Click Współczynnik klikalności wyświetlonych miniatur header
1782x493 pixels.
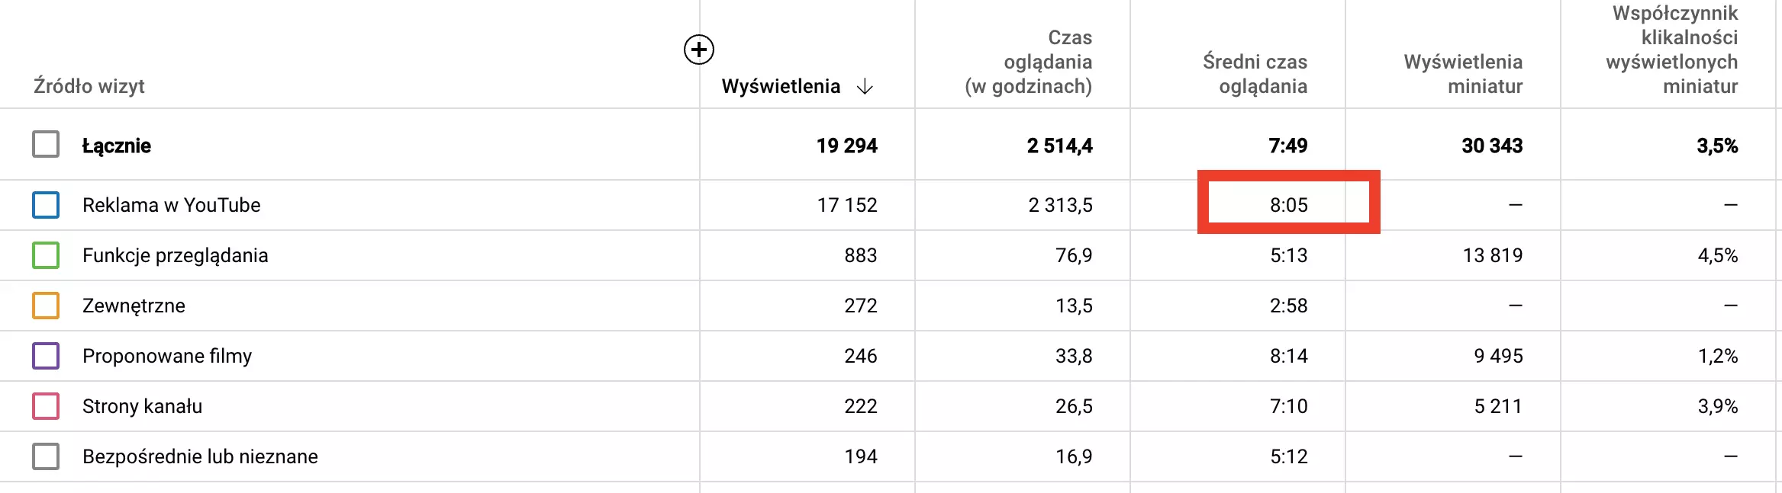pyautogui.click(x=1672, y=50)
